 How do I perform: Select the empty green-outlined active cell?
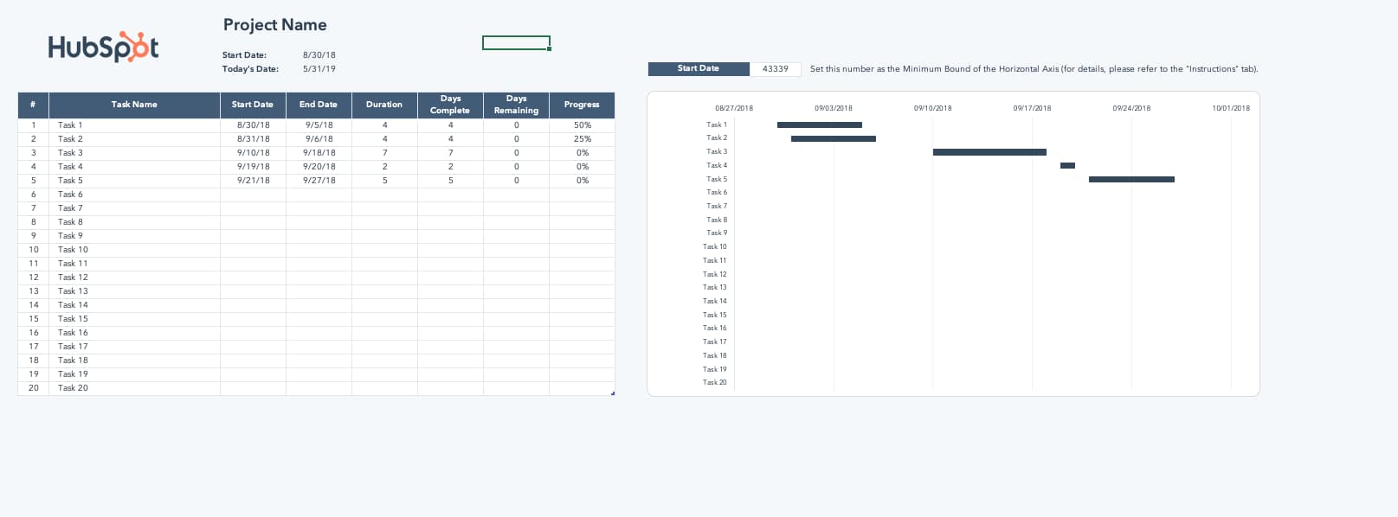(516, 43)
